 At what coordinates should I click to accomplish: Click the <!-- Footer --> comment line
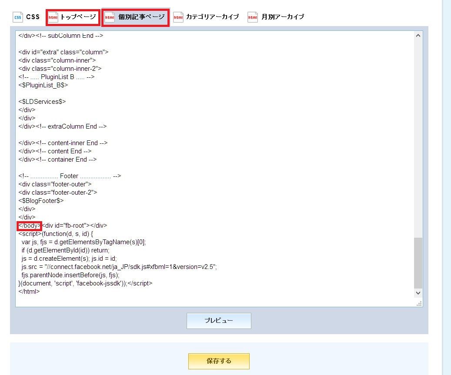(x=70, y=176)
